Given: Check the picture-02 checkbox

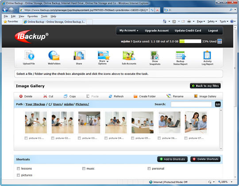Looking at the screenshot, I should coord(53,138).
